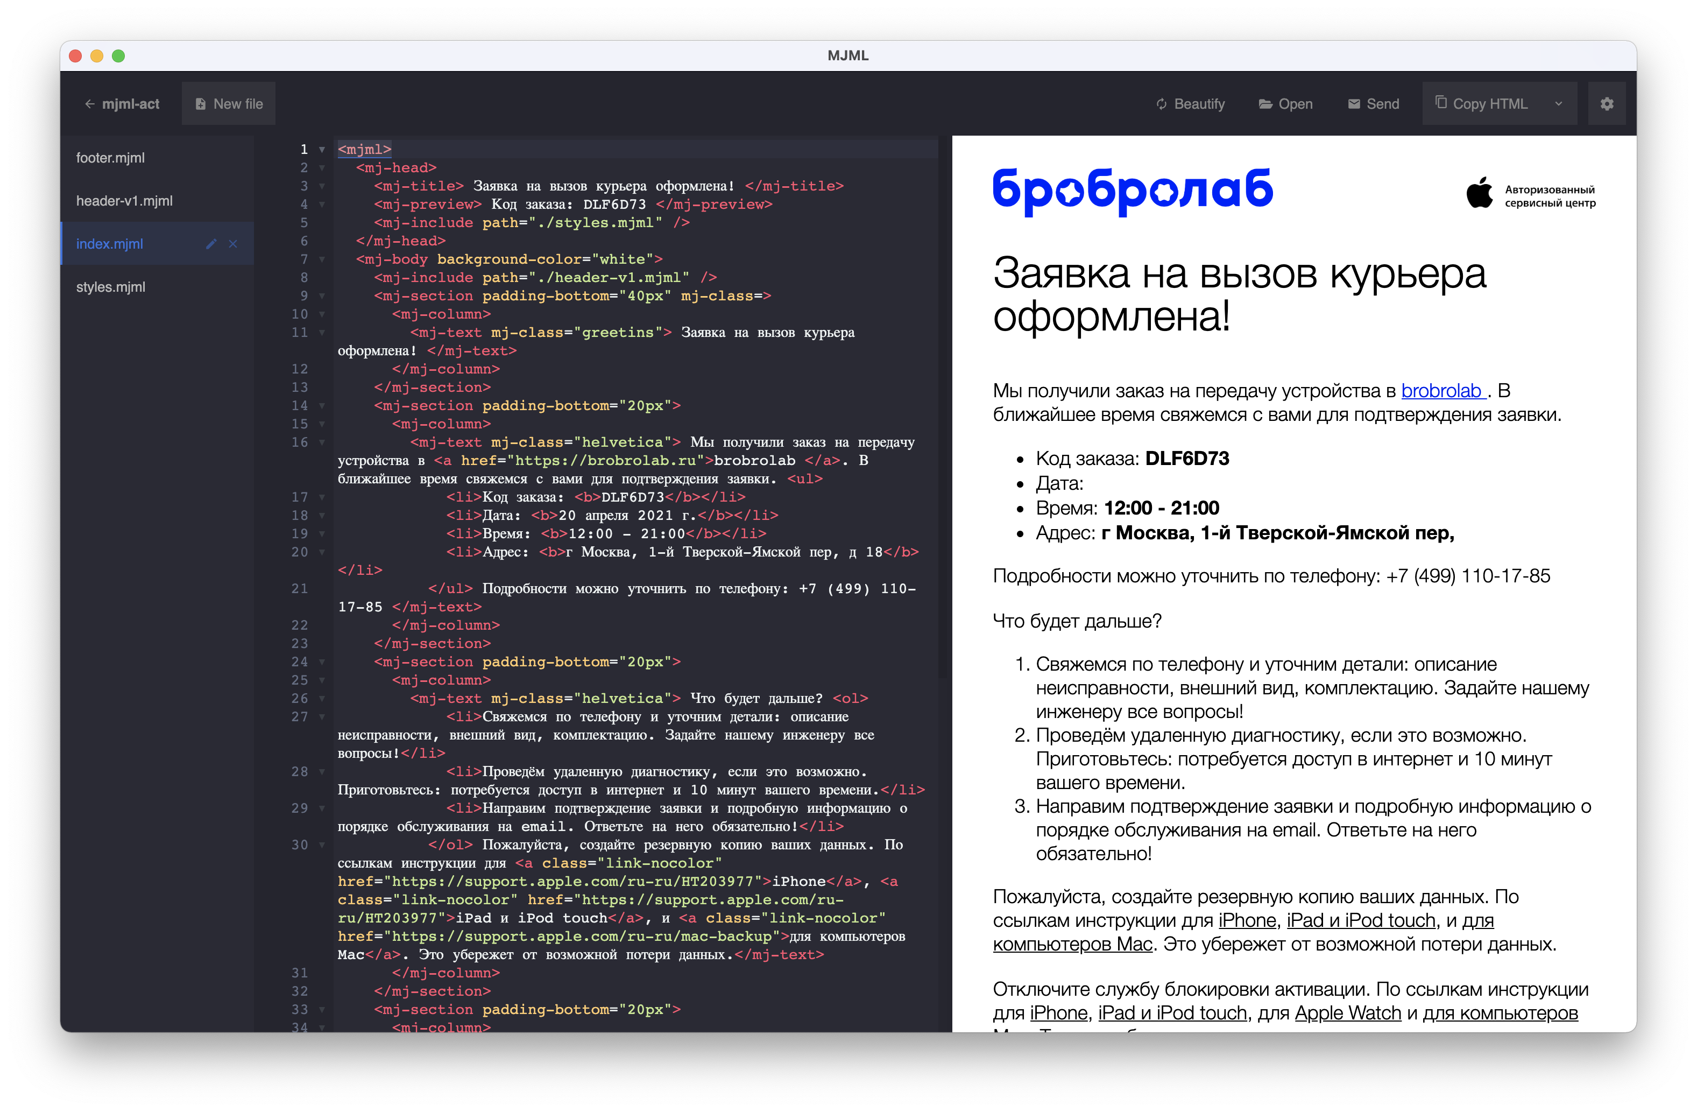Click the Send envelope button
The height and width of the screenshot is (1112, 1697).
click(x=1373, y=104)
